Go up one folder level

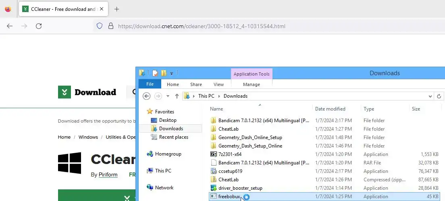pos(177,96)
